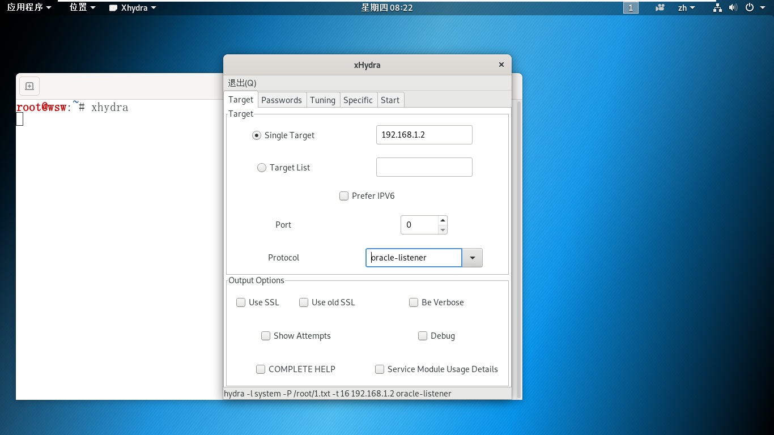Image resolution: width=774 pixels, height=435 pixels.
Task: Open the Tuning tab
Action: point(322,100)
